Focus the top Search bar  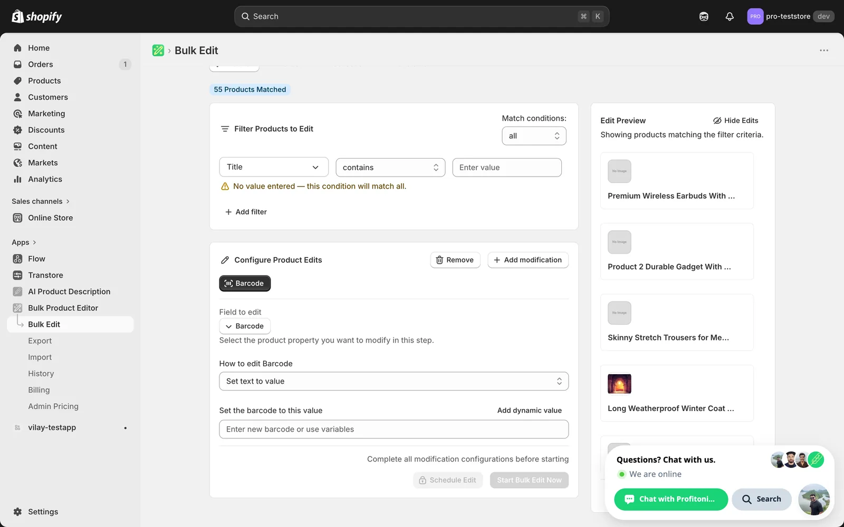(421, 16)
